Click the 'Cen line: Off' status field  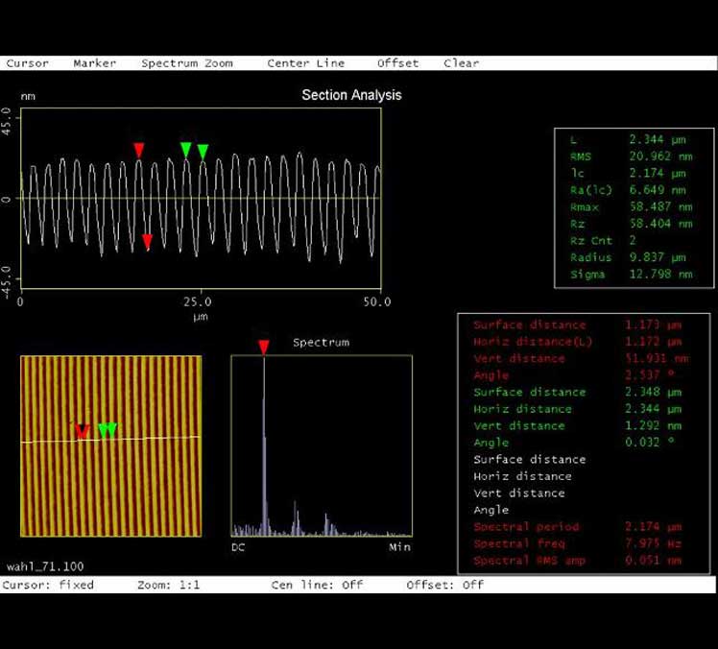pyautogui.click(x=318, y=585)
